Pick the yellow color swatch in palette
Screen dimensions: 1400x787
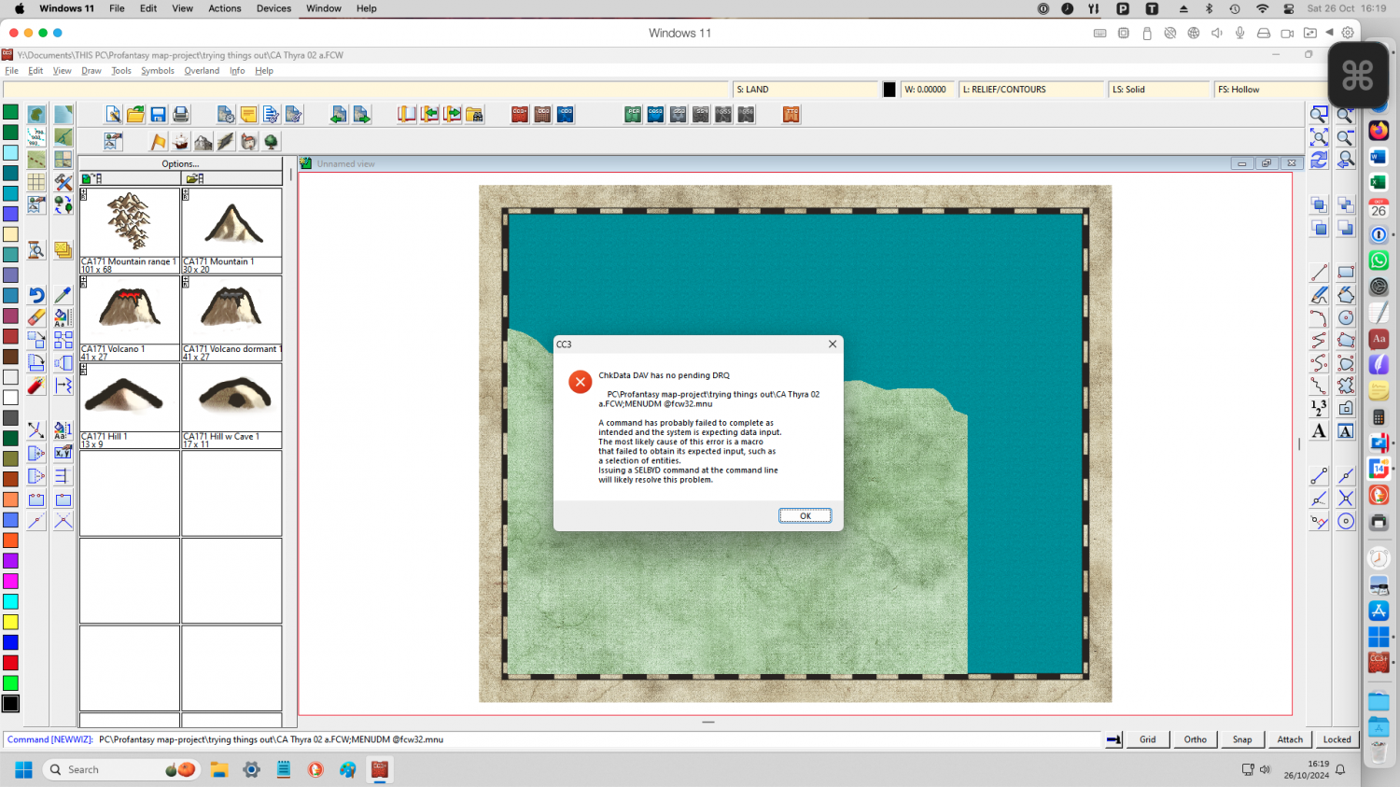[10, 622]
